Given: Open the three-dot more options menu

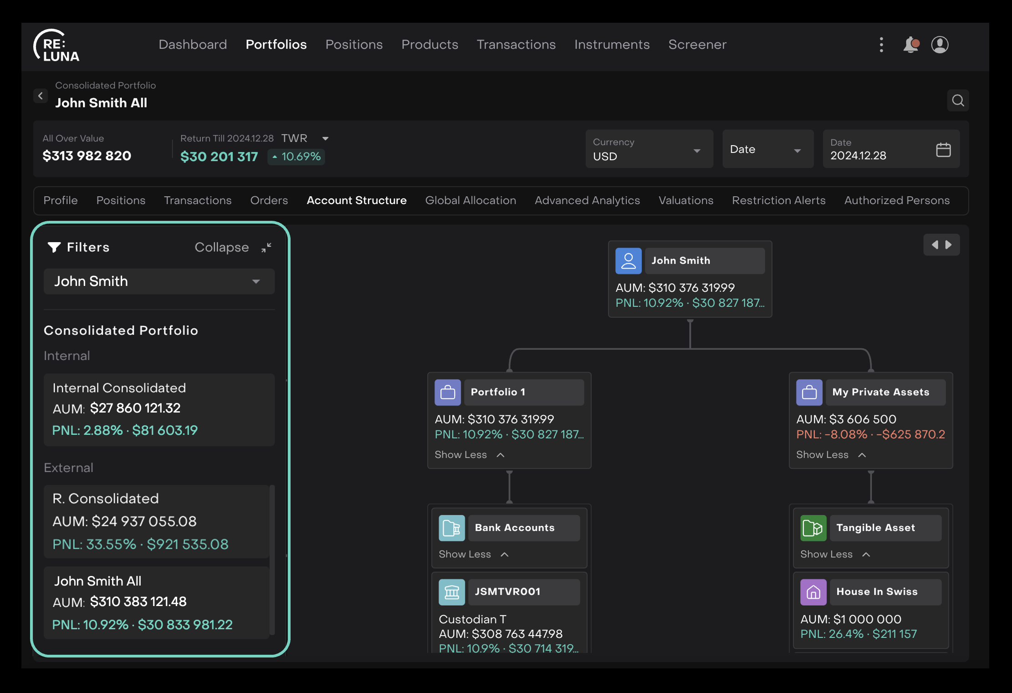Looking at the screenshot, I should tap(881, 45).
